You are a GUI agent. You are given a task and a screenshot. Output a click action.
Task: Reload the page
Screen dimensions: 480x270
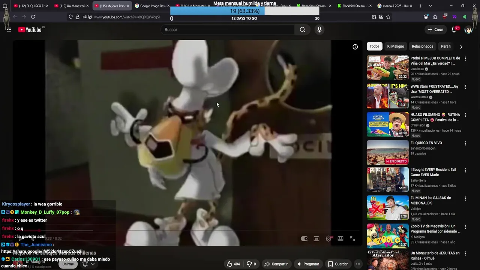(33, 17)
